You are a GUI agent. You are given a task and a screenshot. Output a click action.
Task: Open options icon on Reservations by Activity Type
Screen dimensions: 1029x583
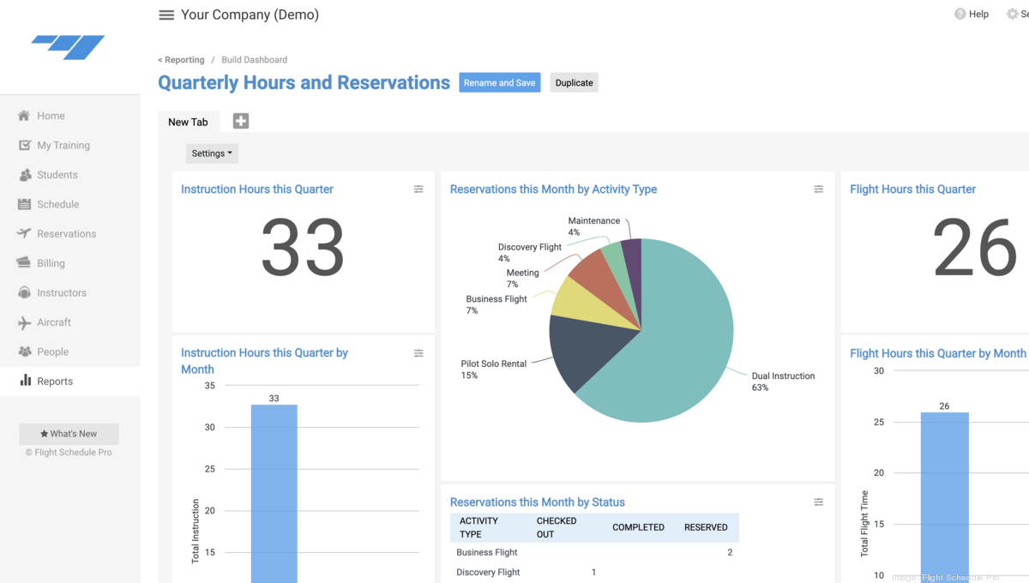click(819, 189)
